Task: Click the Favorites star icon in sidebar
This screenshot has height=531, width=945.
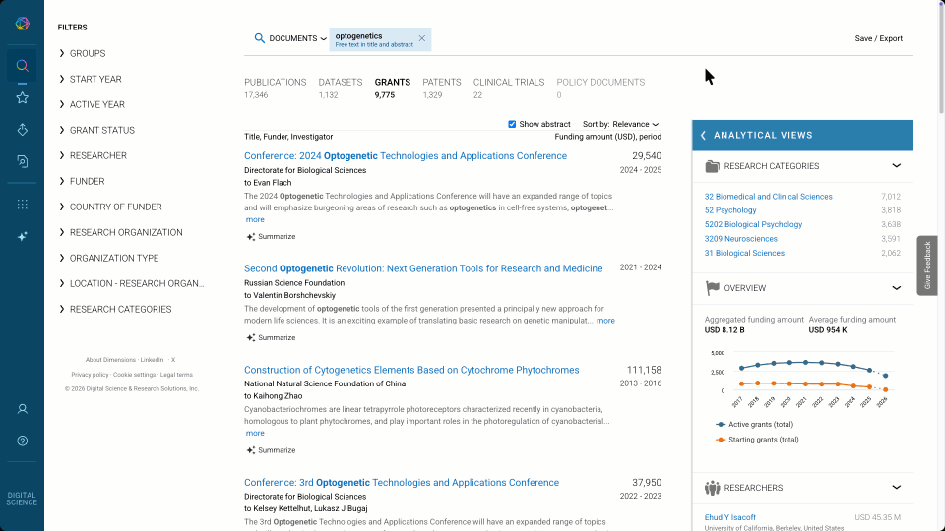Action: coord(22,98)
